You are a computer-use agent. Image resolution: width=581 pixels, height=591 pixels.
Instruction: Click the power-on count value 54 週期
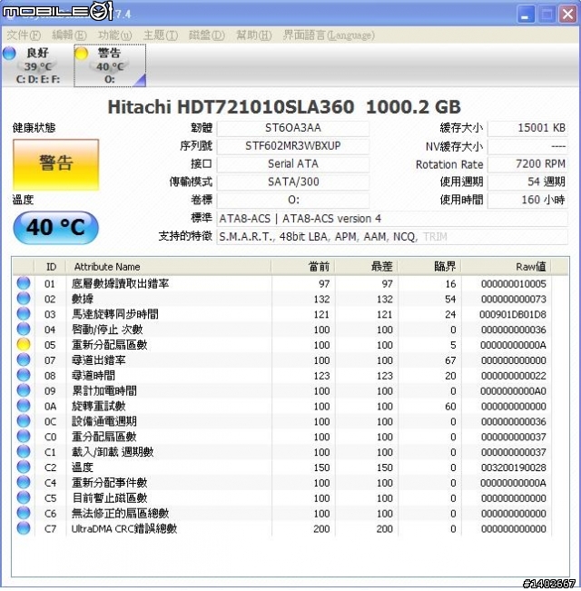point(527,182)
